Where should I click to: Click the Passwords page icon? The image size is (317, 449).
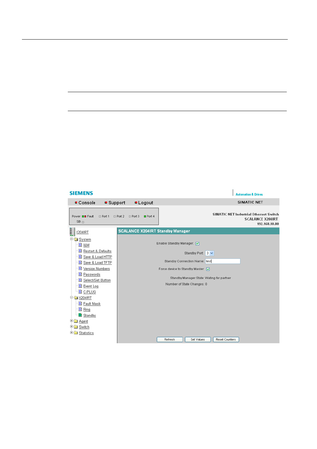click(x=80, y=274)
